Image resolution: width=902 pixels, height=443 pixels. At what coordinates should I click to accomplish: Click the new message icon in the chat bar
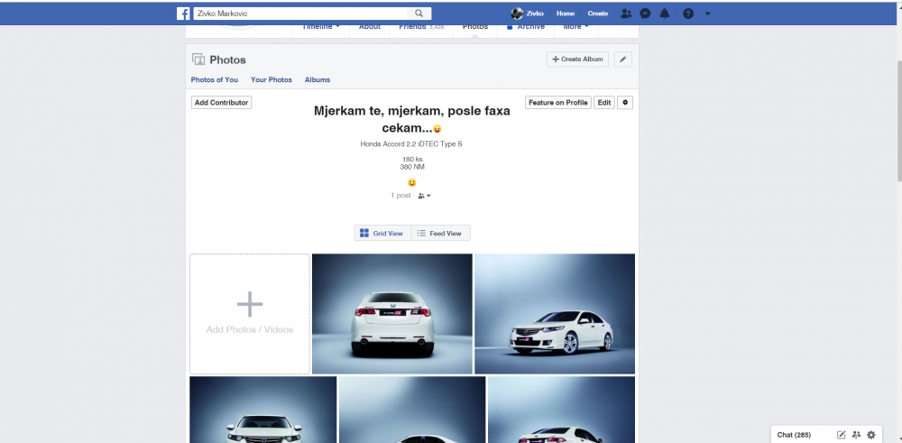(x=842, y=435)
